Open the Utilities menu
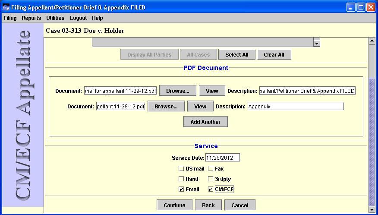Viewport: 378px width, 215px height. click(x=55, y=18)
